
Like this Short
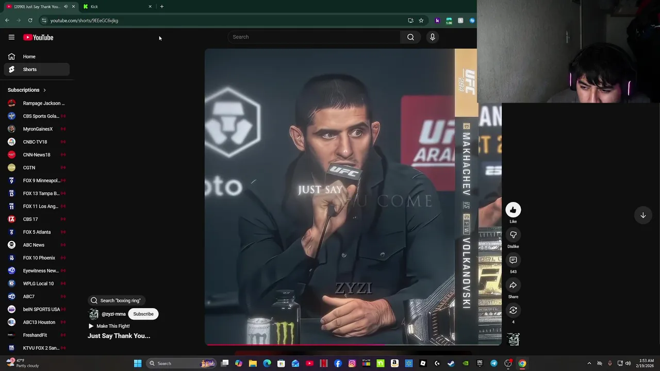click(x=513, y=210)
